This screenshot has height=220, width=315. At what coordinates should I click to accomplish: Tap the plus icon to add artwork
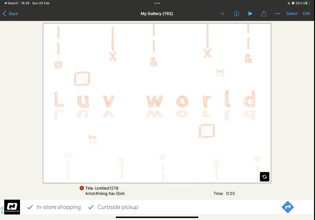[223, 14]
